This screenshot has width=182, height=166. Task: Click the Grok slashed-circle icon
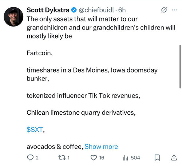click(x=164, y=10)
